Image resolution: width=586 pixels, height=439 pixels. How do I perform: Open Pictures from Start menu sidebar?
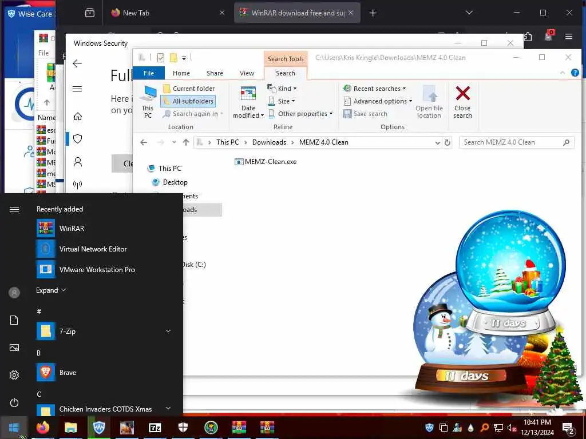(x=14, y=348)
